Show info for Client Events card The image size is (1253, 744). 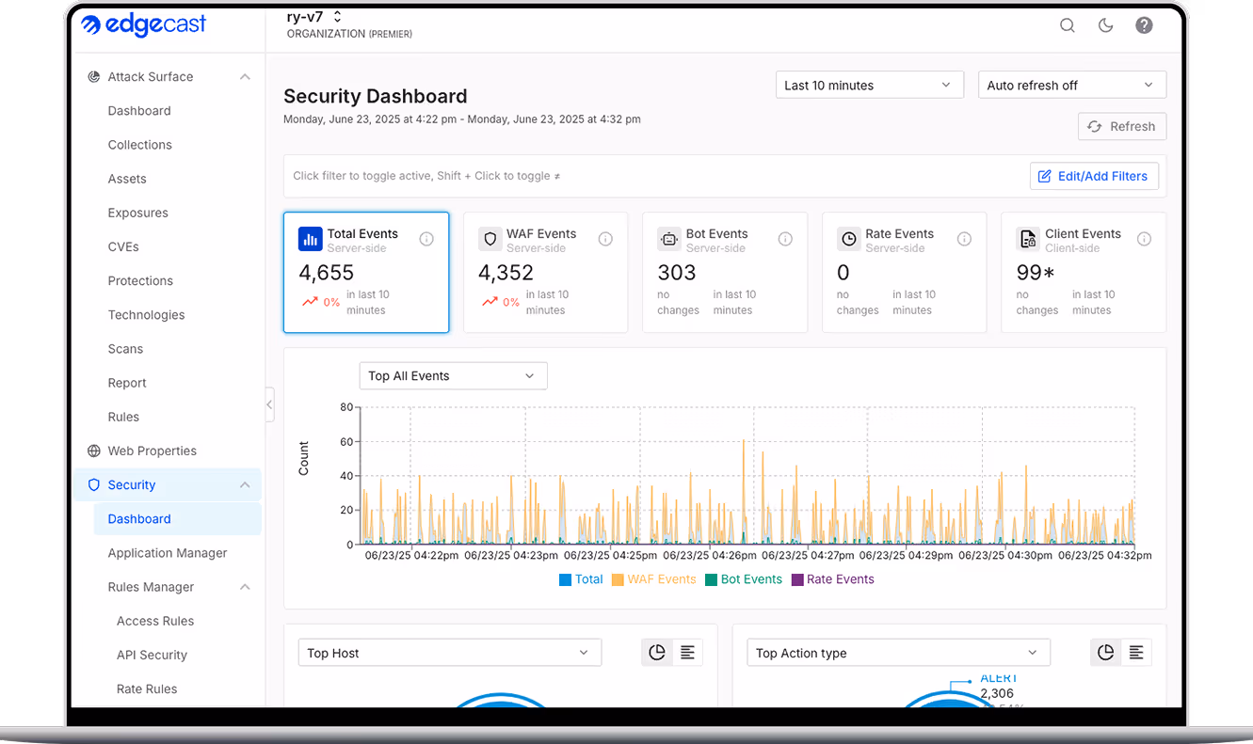click(1144, 239)
